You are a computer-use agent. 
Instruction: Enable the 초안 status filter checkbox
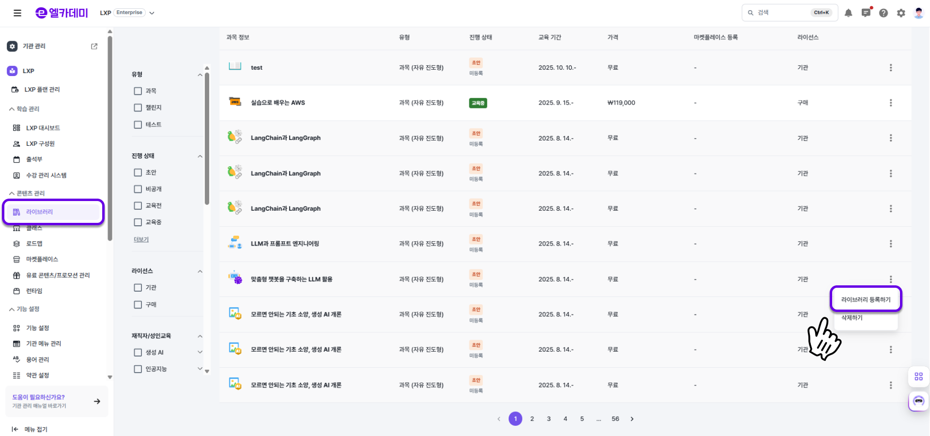[x=138, y=172]
